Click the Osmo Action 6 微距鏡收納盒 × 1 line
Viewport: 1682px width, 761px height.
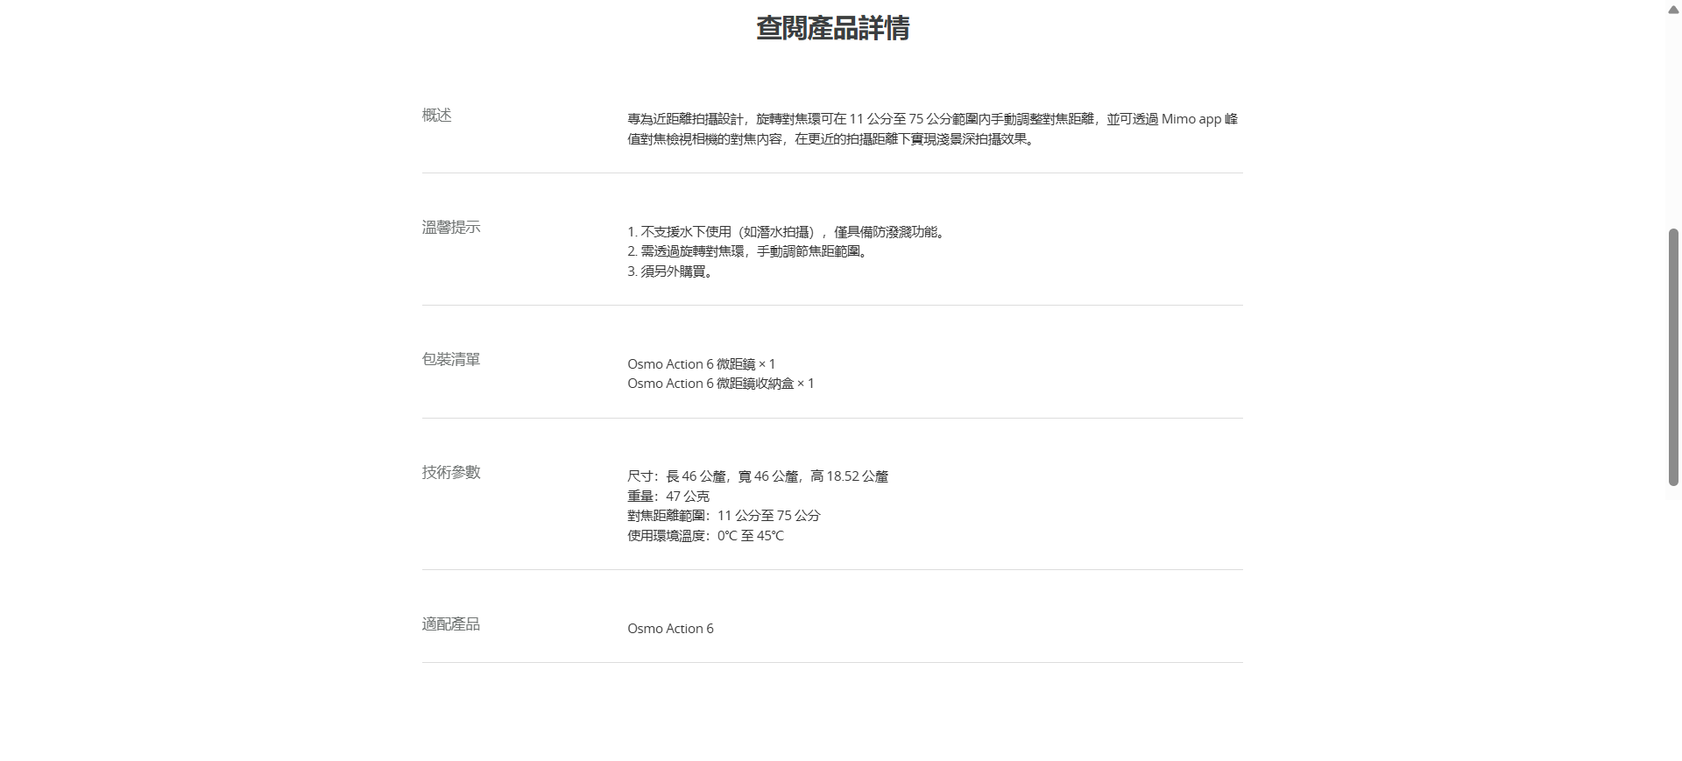pyautogui.click(x=720, y=384)
